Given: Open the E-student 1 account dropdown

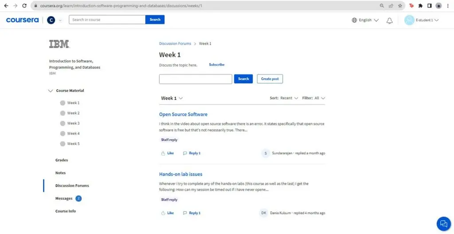Looking at the screenshot, I should point(427,20).
